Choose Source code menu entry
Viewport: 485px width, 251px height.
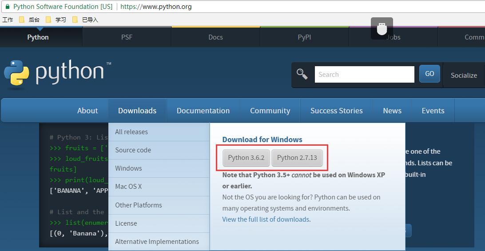[x=133, y=150]
